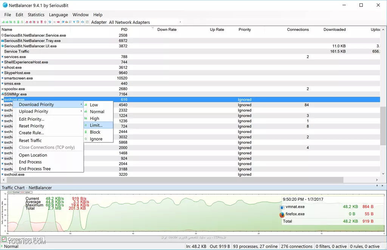The width and height of the screenshot is (387, 250).
Task: Select the spoolsv.exe process row
Action: tap(190, 89)
